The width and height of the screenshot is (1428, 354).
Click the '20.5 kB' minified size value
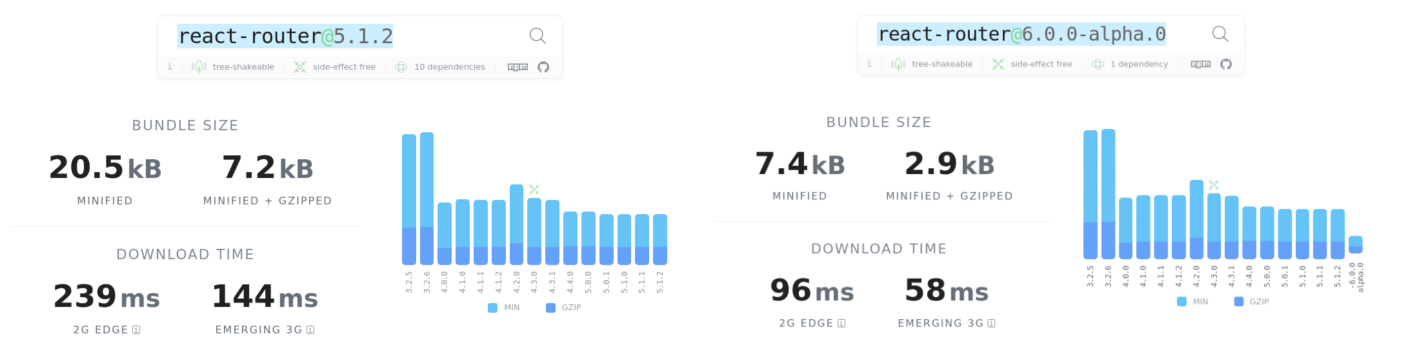pos(105,168)
